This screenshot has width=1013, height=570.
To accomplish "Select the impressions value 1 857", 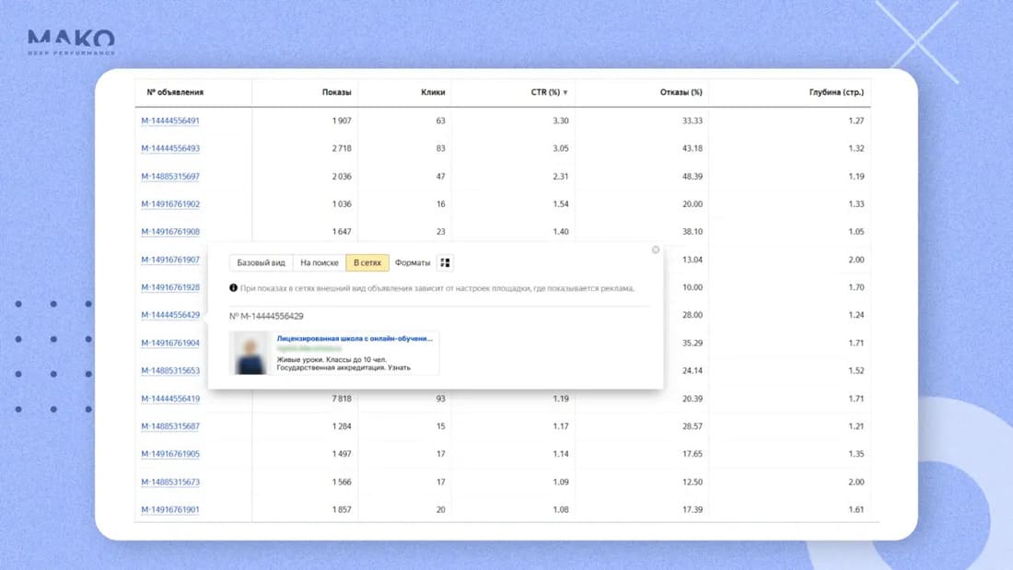I will (342, 510).
